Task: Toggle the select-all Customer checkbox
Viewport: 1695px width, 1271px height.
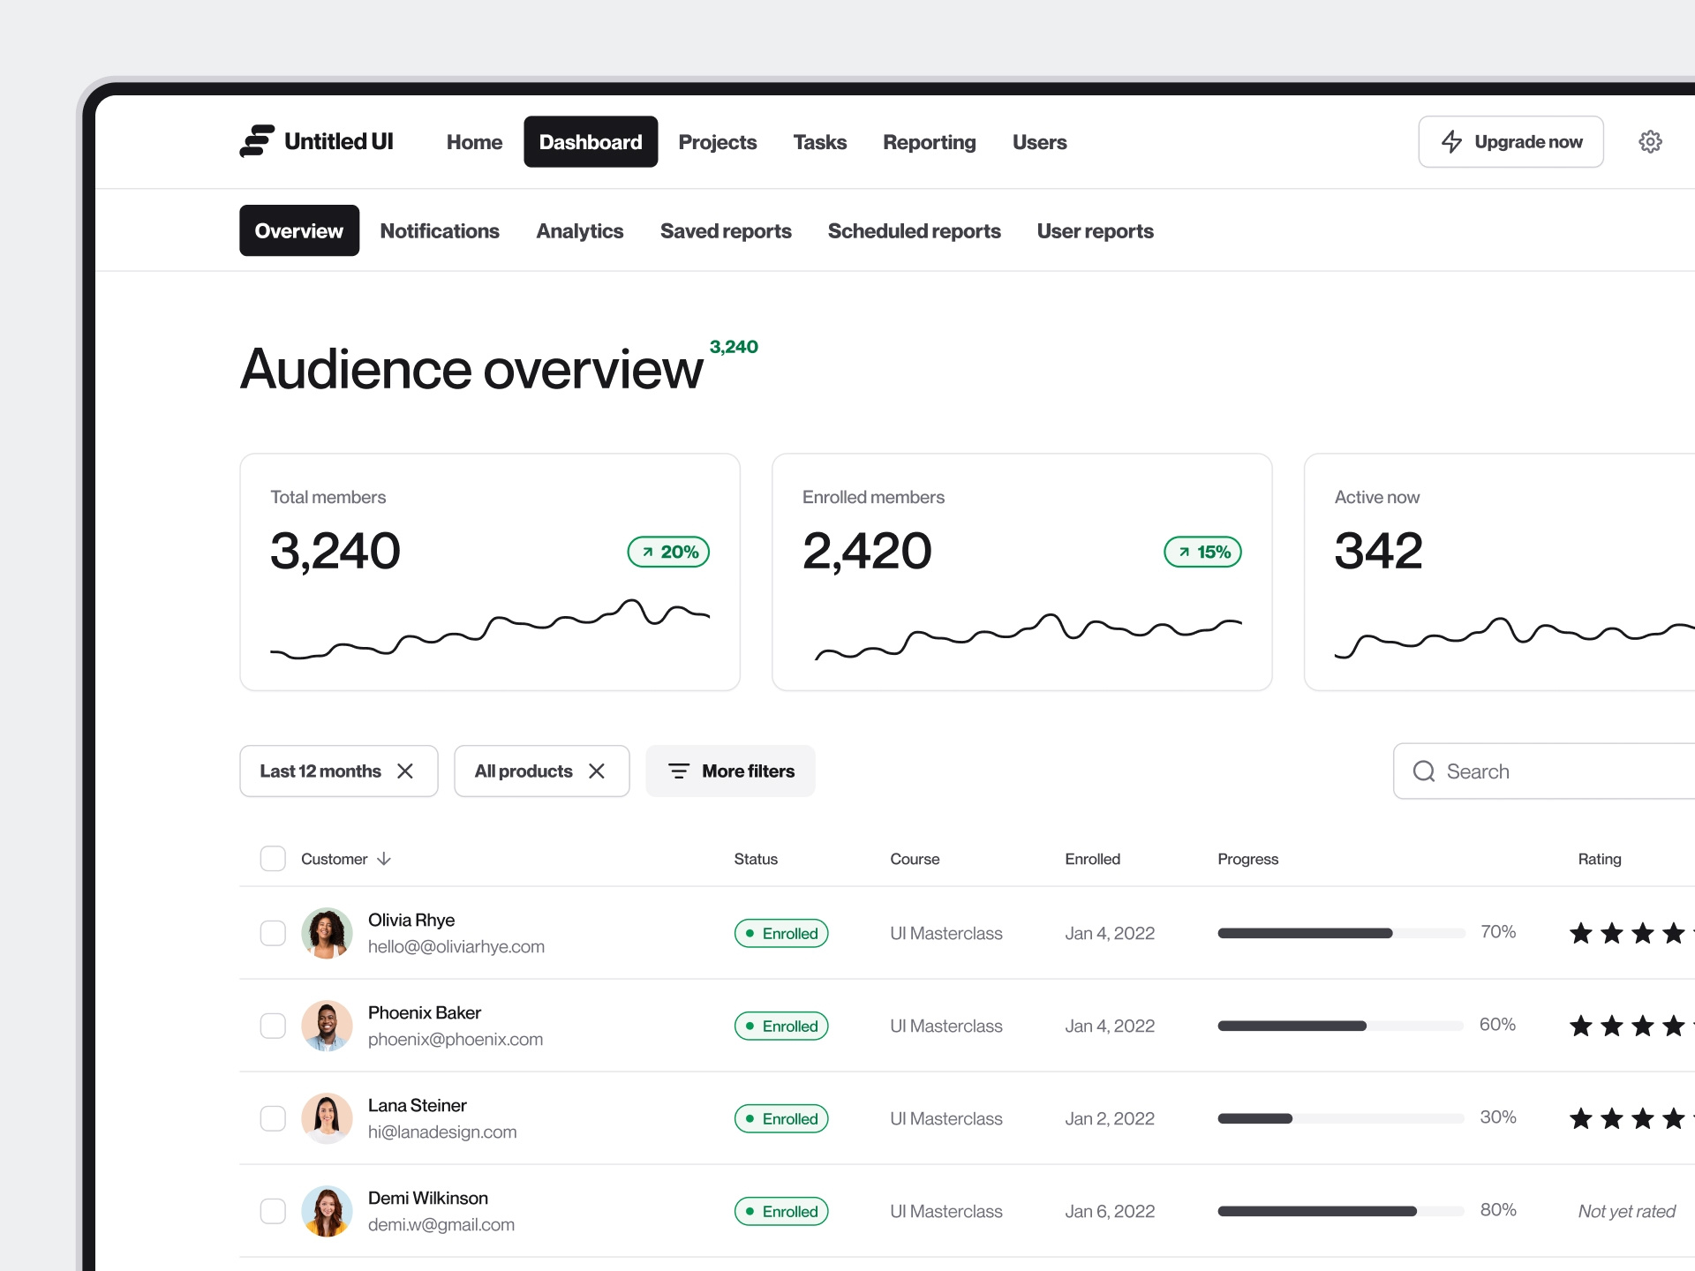Action: tap(273, 859)
